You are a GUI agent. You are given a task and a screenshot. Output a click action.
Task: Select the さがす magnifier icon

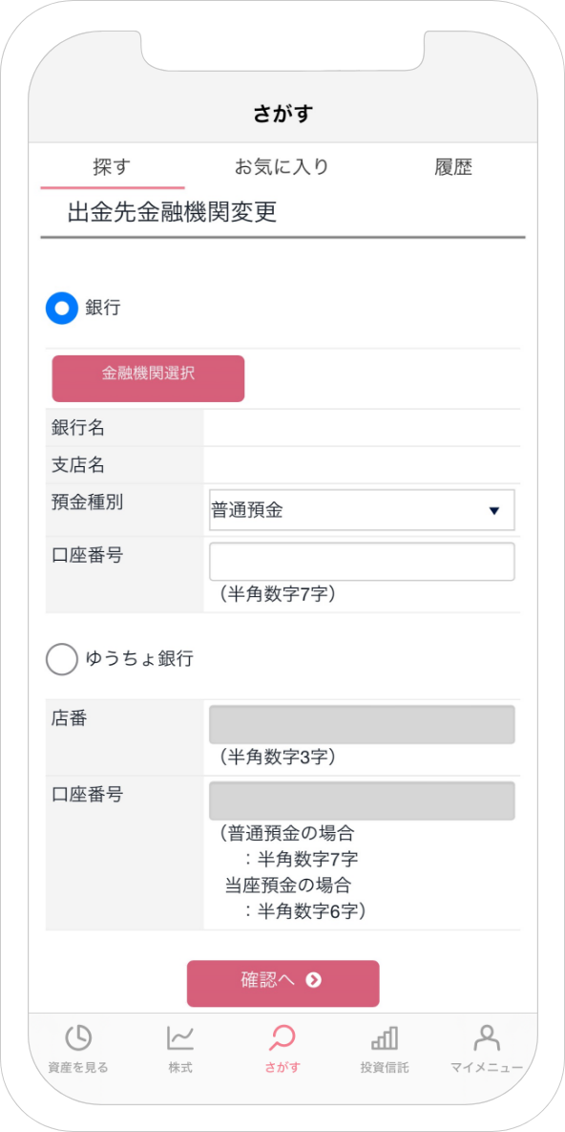click(x=282, y=1038)
